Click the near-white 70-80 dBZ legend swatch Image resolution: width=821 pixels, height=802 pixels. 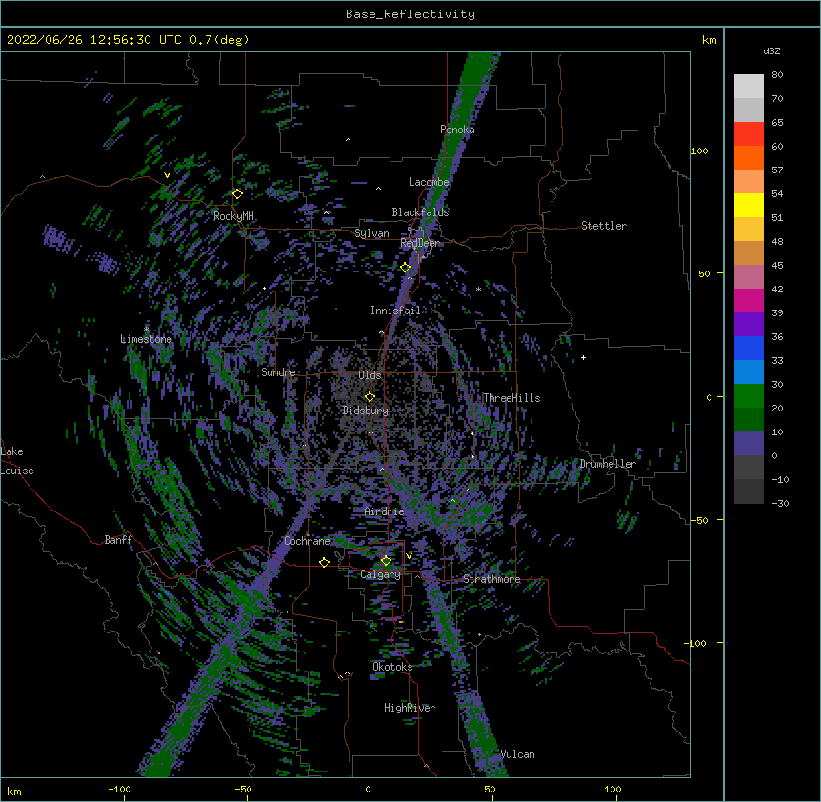coord(749,87)
